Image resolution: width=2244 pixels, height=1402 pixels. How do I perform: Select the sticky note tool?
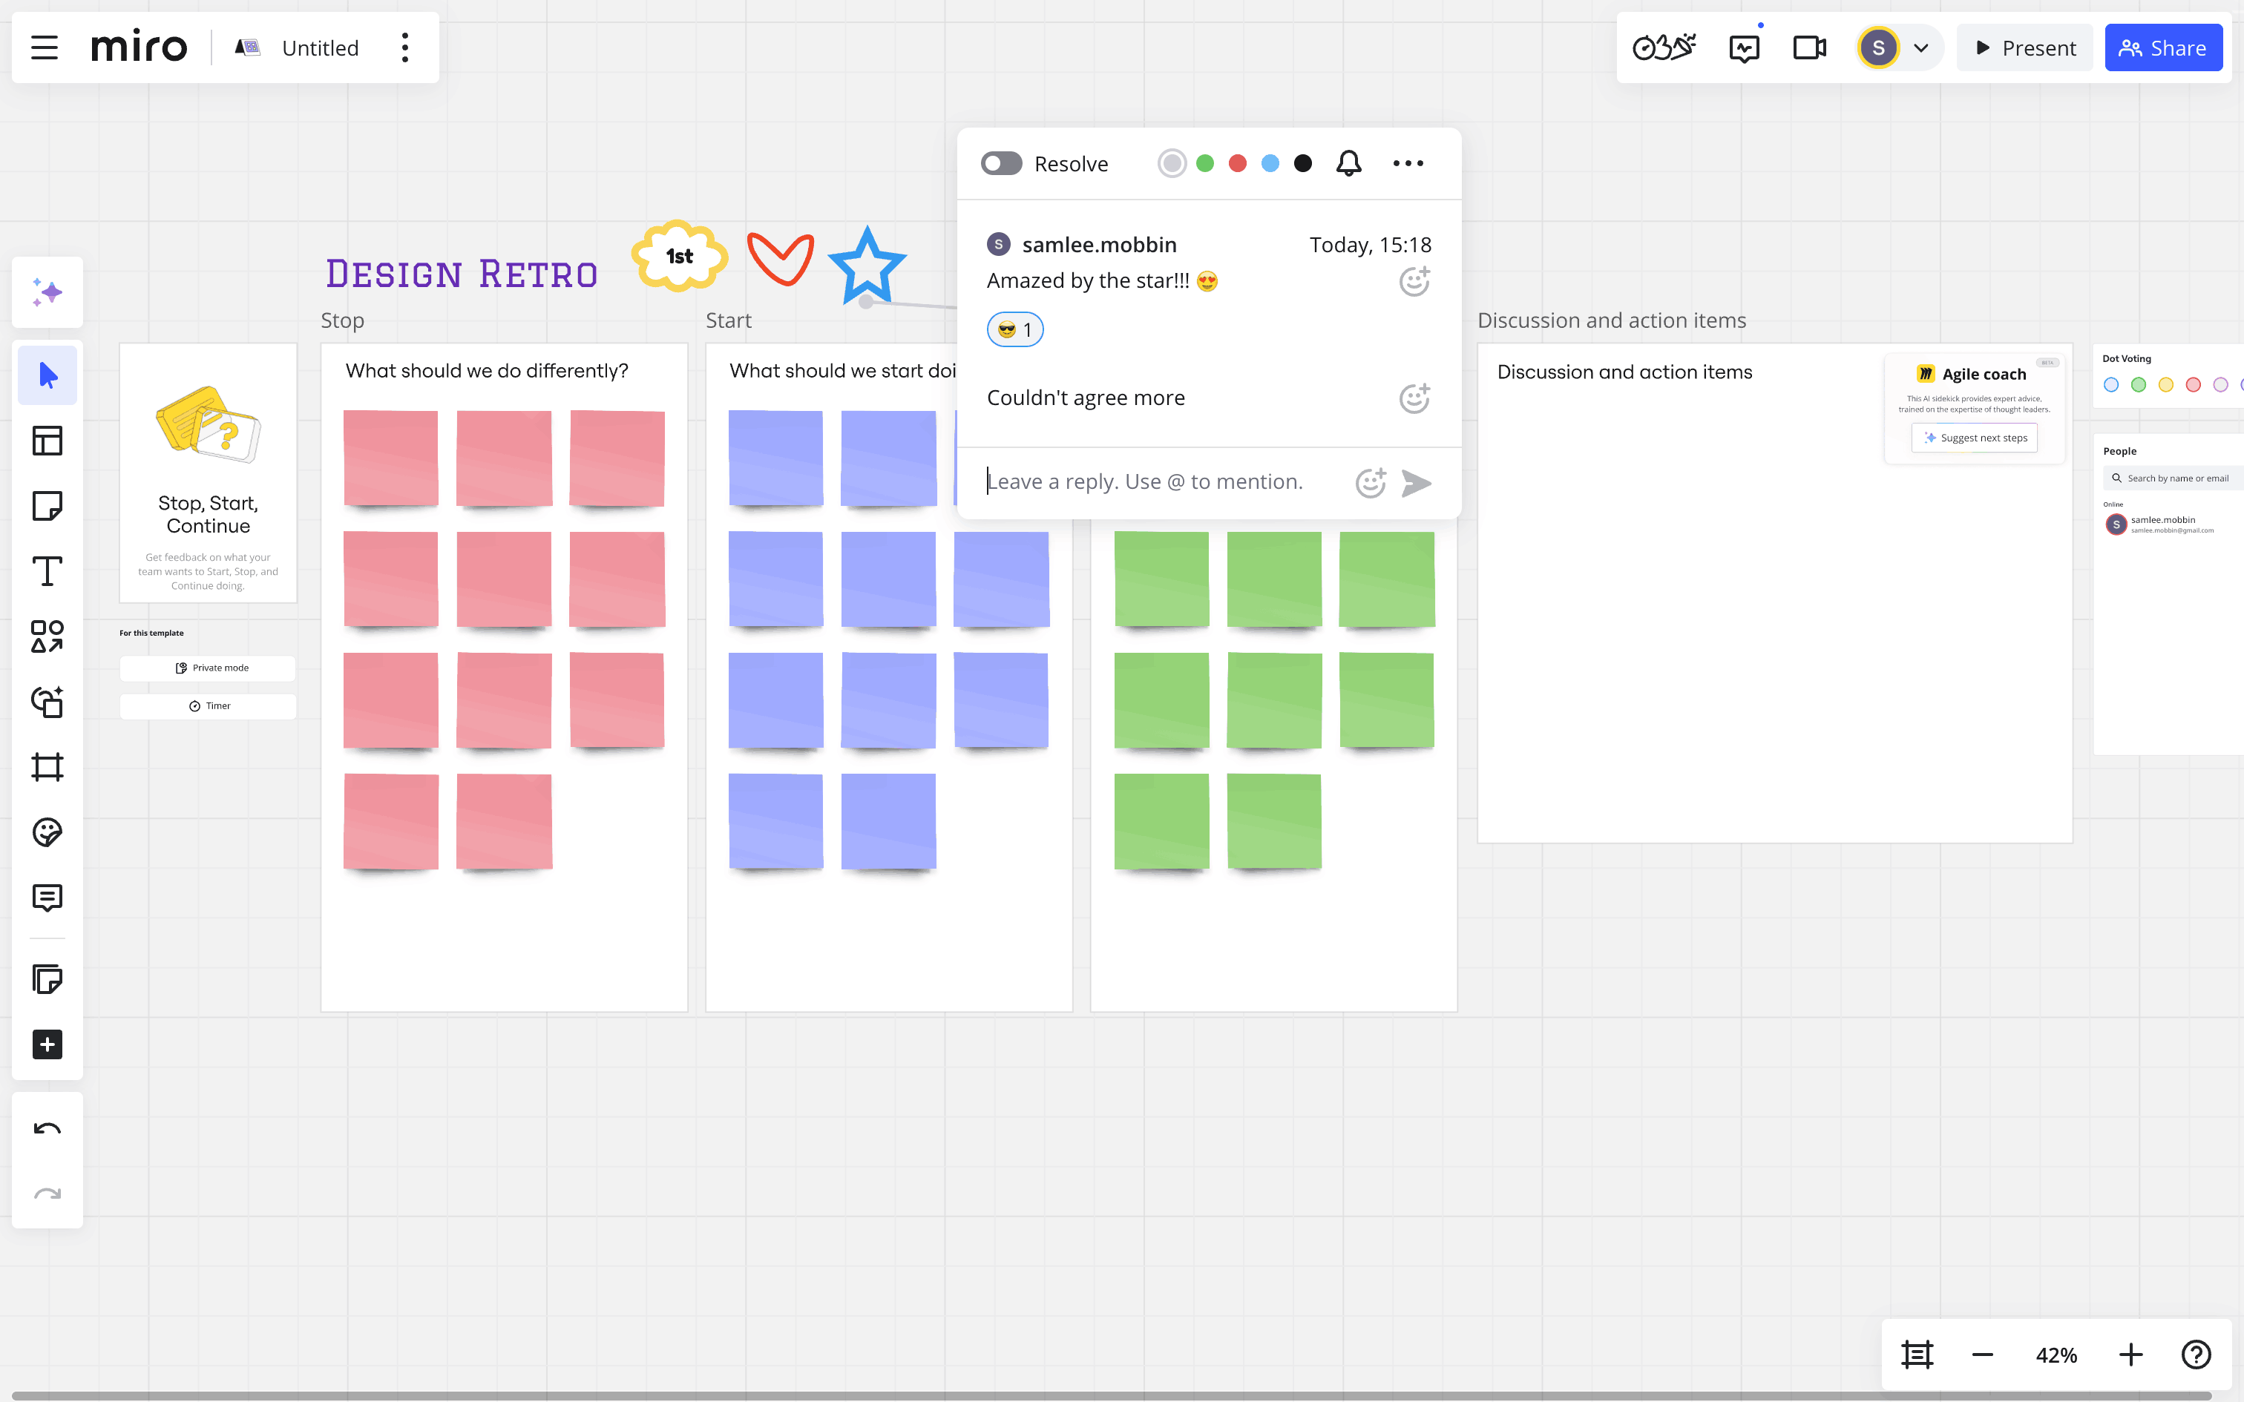click(x=46, y=506)
